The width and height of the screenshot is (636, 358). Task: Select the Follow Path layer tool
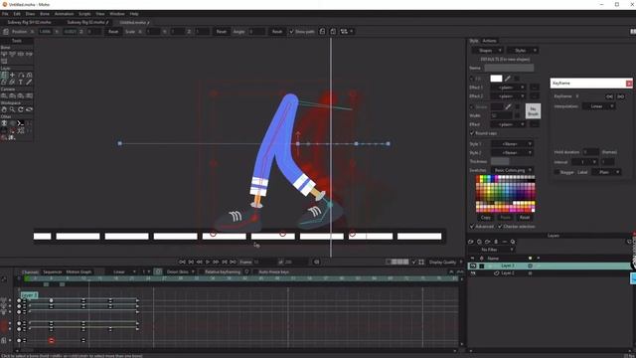(21, 76)
